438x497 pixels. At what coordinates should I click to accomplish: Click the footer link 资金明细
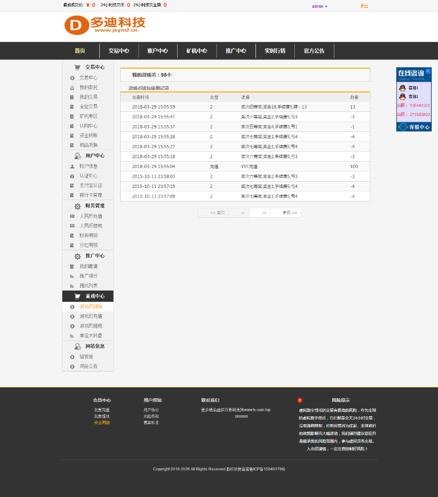(x=102, y=423)
